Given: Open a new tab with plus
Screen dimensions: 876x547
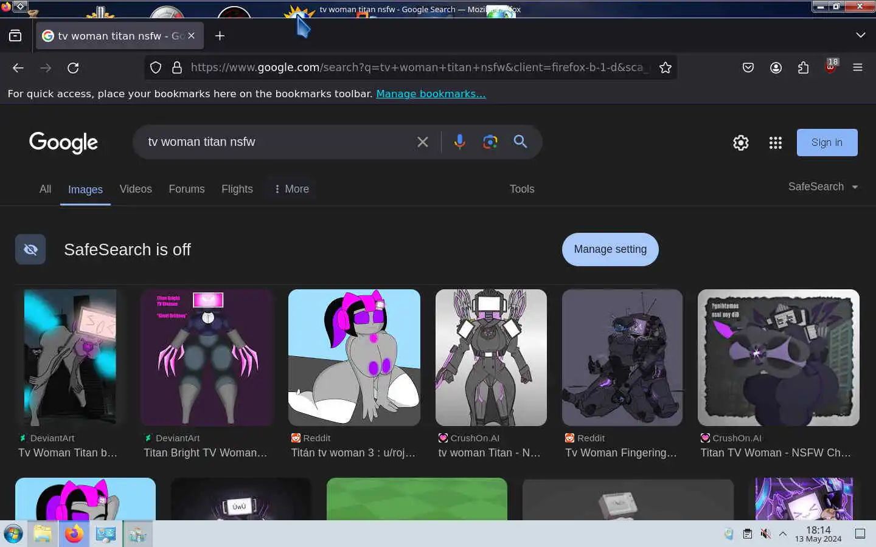Looking at the screenshot, I should point(220,36).
